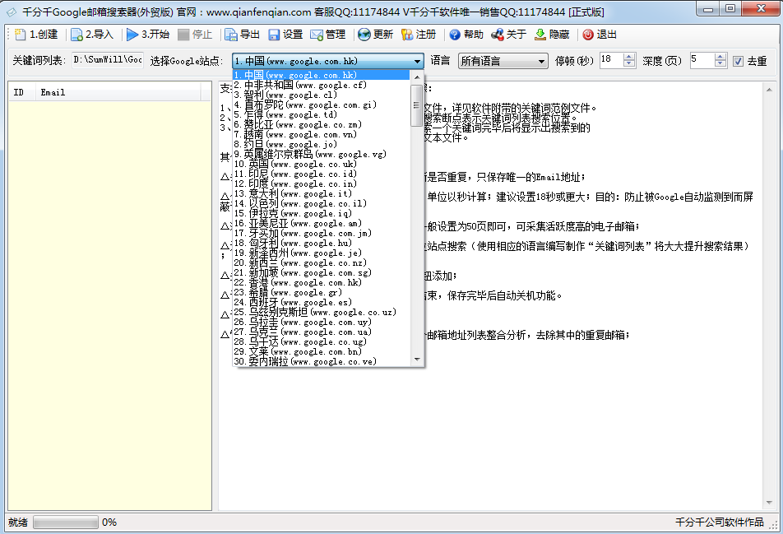This screenshot has height=534, width=783.
Task: Click the 停止 stop icon
Action: pos(183,35)
